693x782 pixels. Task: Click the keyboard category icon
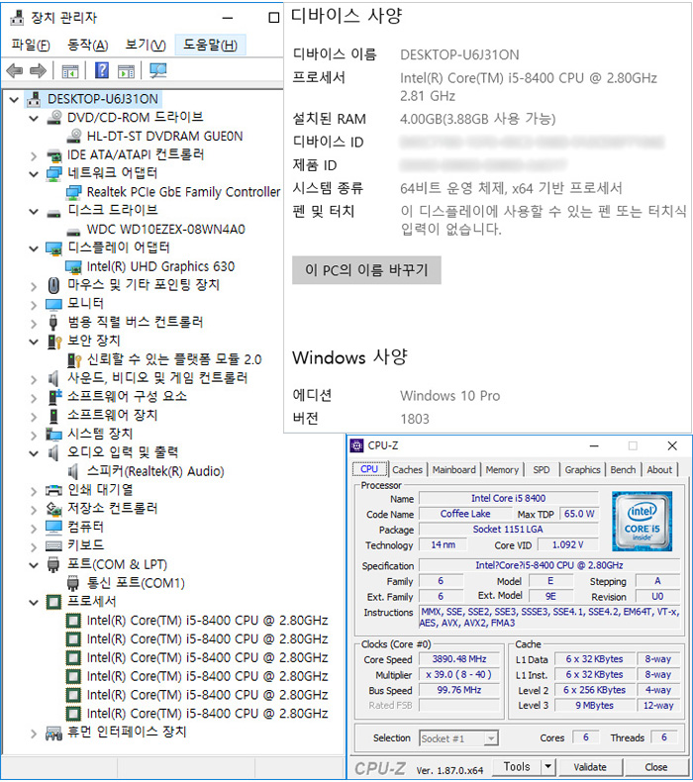53,545
